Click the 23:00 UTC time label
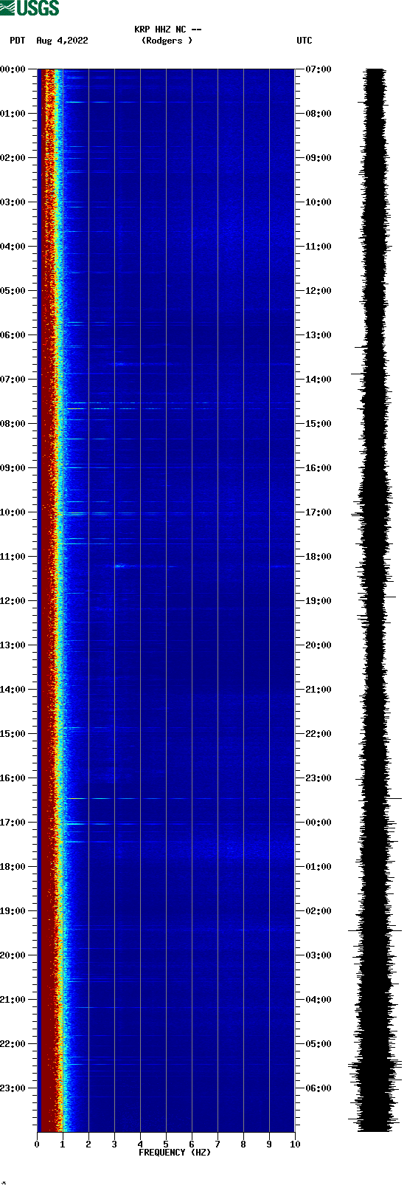This screenshot has width=407, height=1191. click(319, 778)
